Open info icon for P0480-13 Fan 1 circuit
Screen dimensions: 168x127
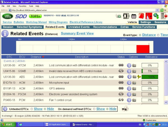tap(129, 100)
